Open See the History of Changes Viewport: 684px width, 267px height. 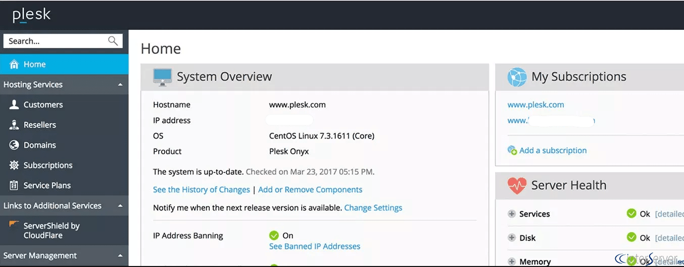(201, 190)
